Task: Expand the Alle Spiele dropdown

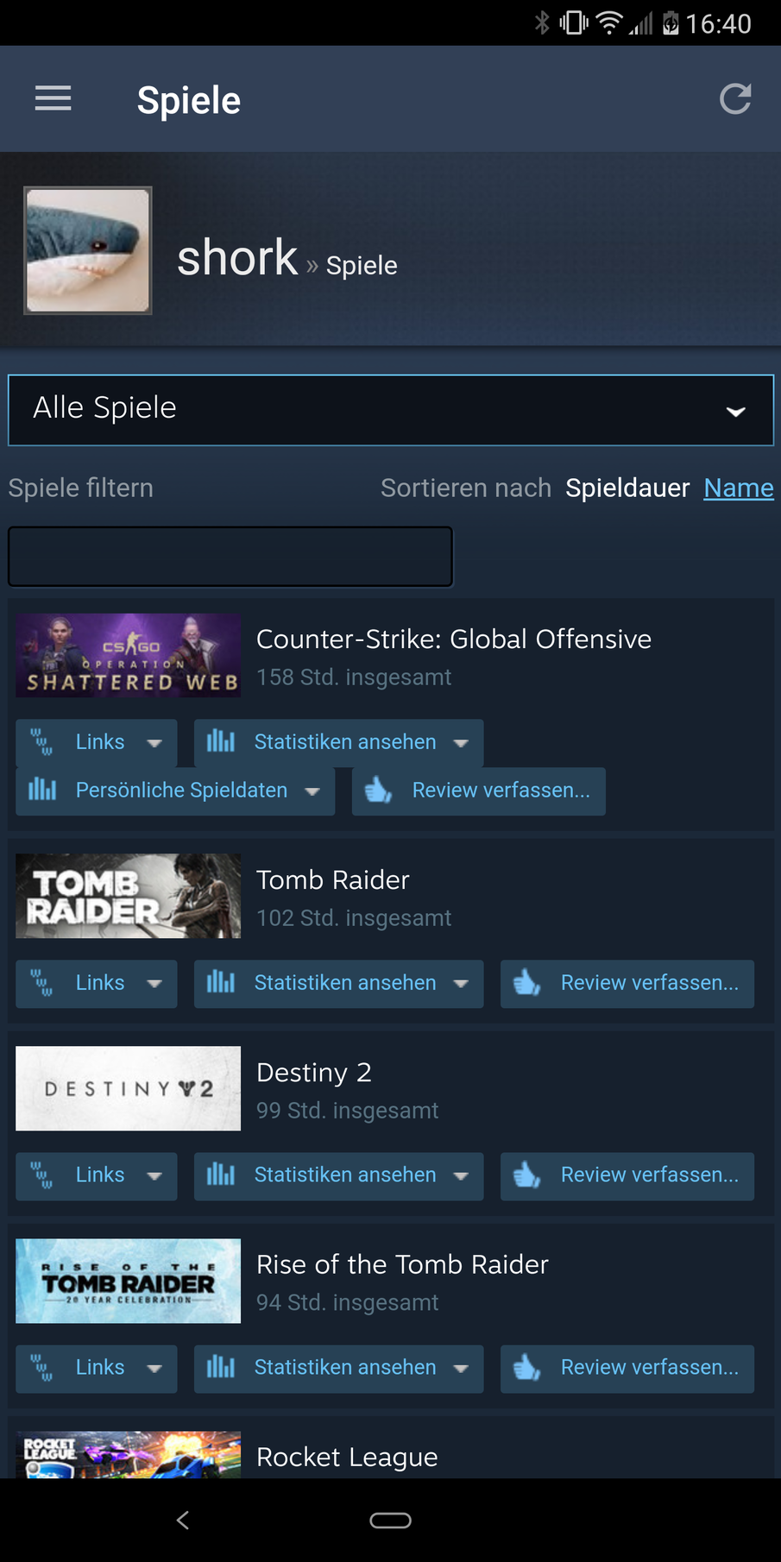Action: (x=391, y=410)
